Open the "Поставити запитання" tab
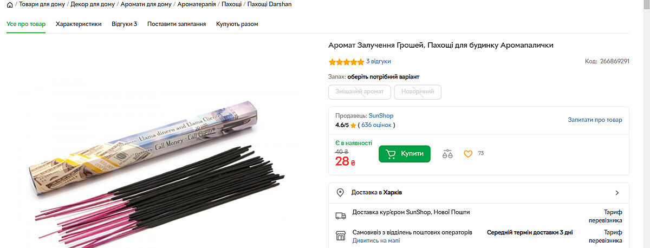Viewport: 650px width, 248px height. point(177,24)
